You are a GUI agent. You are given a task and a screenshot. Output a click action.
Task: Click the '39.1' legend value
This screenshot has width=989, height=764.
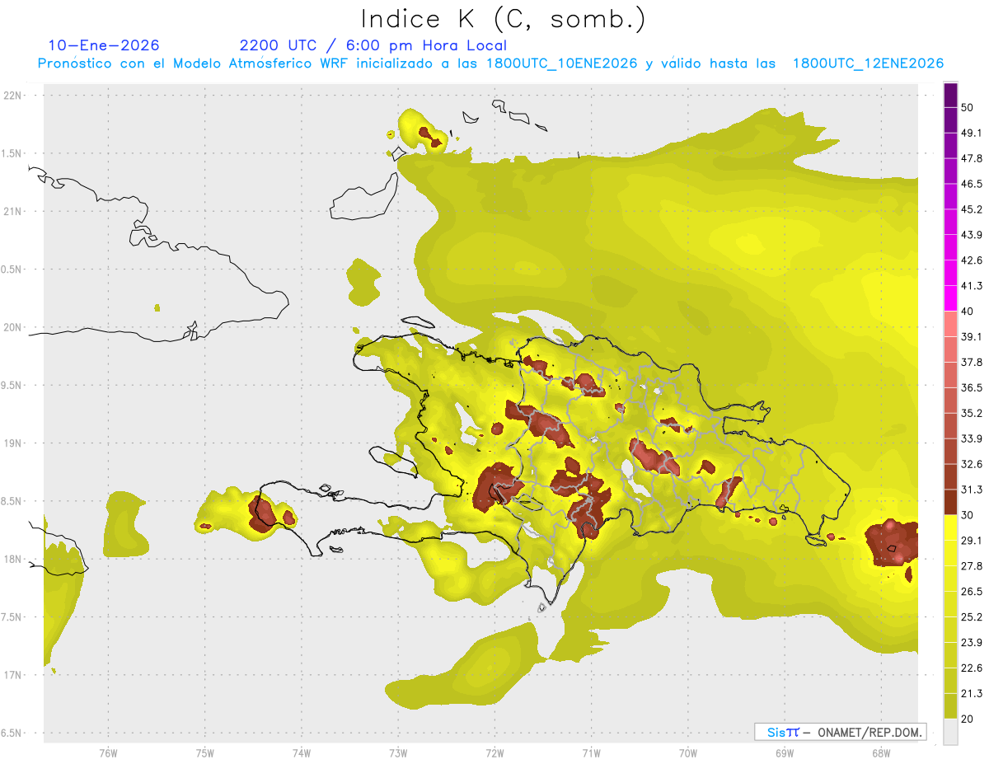(x=972, y=337)
